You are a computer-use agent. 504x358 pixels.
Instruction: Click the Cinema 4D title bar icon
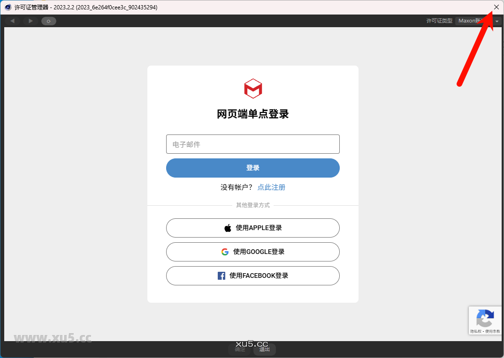(x=8, y=7)
